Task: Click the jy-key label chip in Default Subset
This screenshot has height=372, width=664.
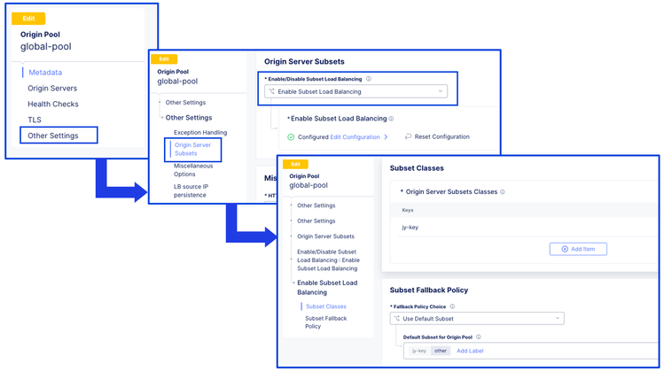Action: pyautogui.click(x=419, y=351)
